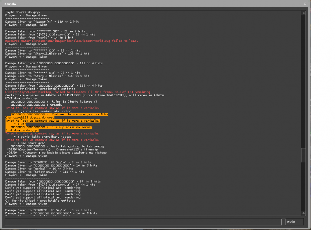The height and width of the screenshot is (230, 335).
Task: Click the Konsola window title
Action: coord(10,4)
